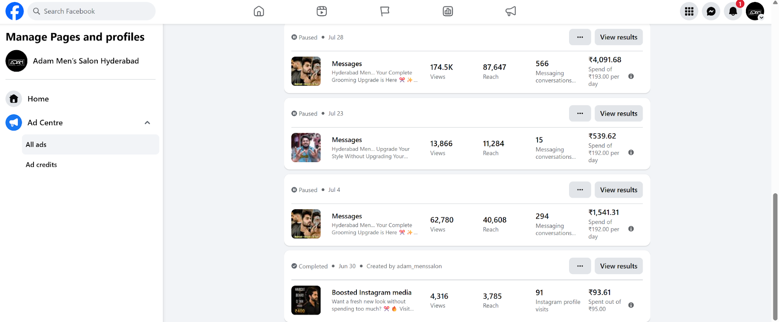Viewport: 779px width, 322px height.
Task: View results for Boosted Instagram media ad
Action: (619, 266)
